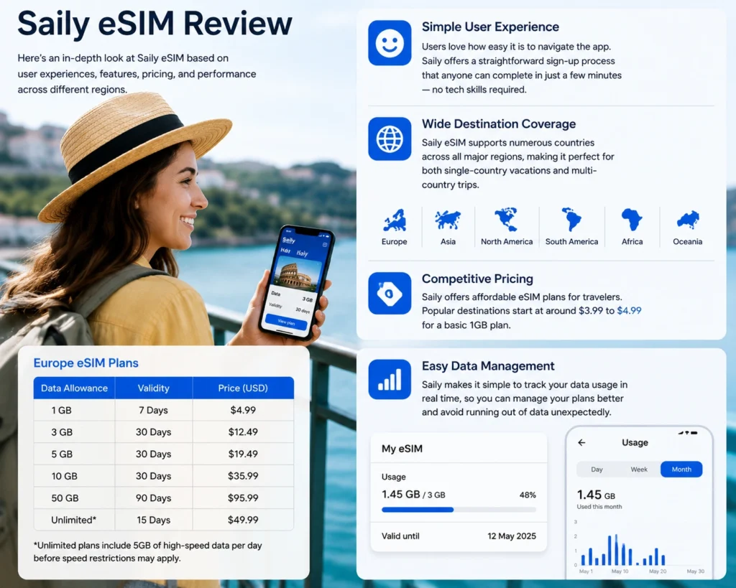Click the Easy Data Management heading

[488, 365]
